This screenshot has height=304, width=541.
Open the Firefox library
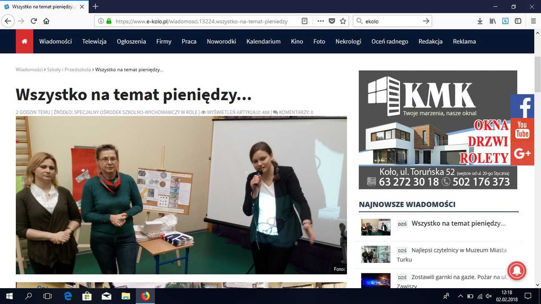click(493, 21)
